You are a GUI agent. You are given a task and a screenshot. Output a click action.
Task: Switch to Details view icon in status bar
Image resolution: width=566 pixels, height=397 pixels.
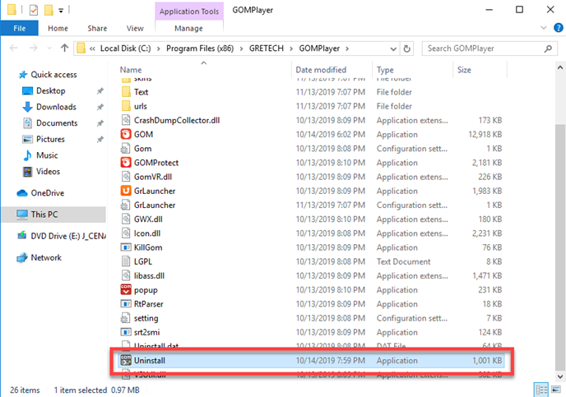point(540,390)
